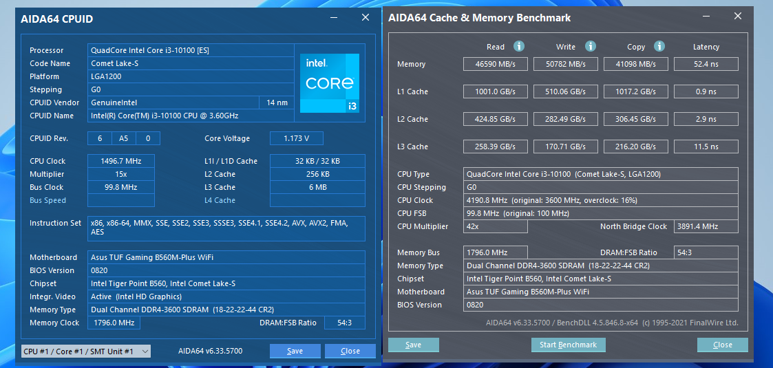Screen dimensions: 773x368
Task: Click the CPUID Name field in CPUID window
Action: (x=191, y=116)
